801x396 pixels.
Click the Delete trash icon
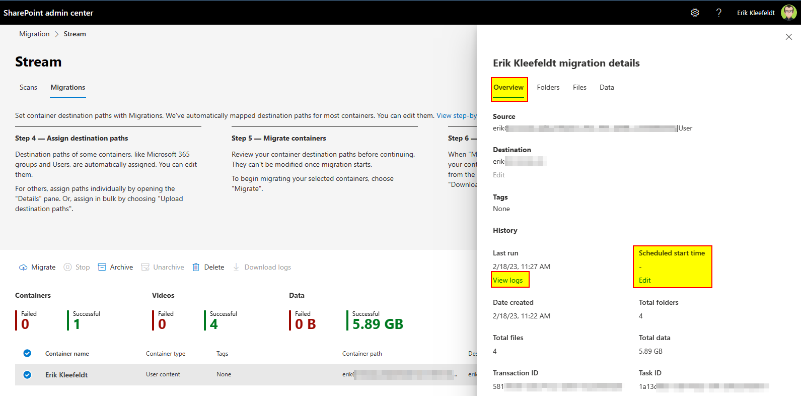[196, 268]
